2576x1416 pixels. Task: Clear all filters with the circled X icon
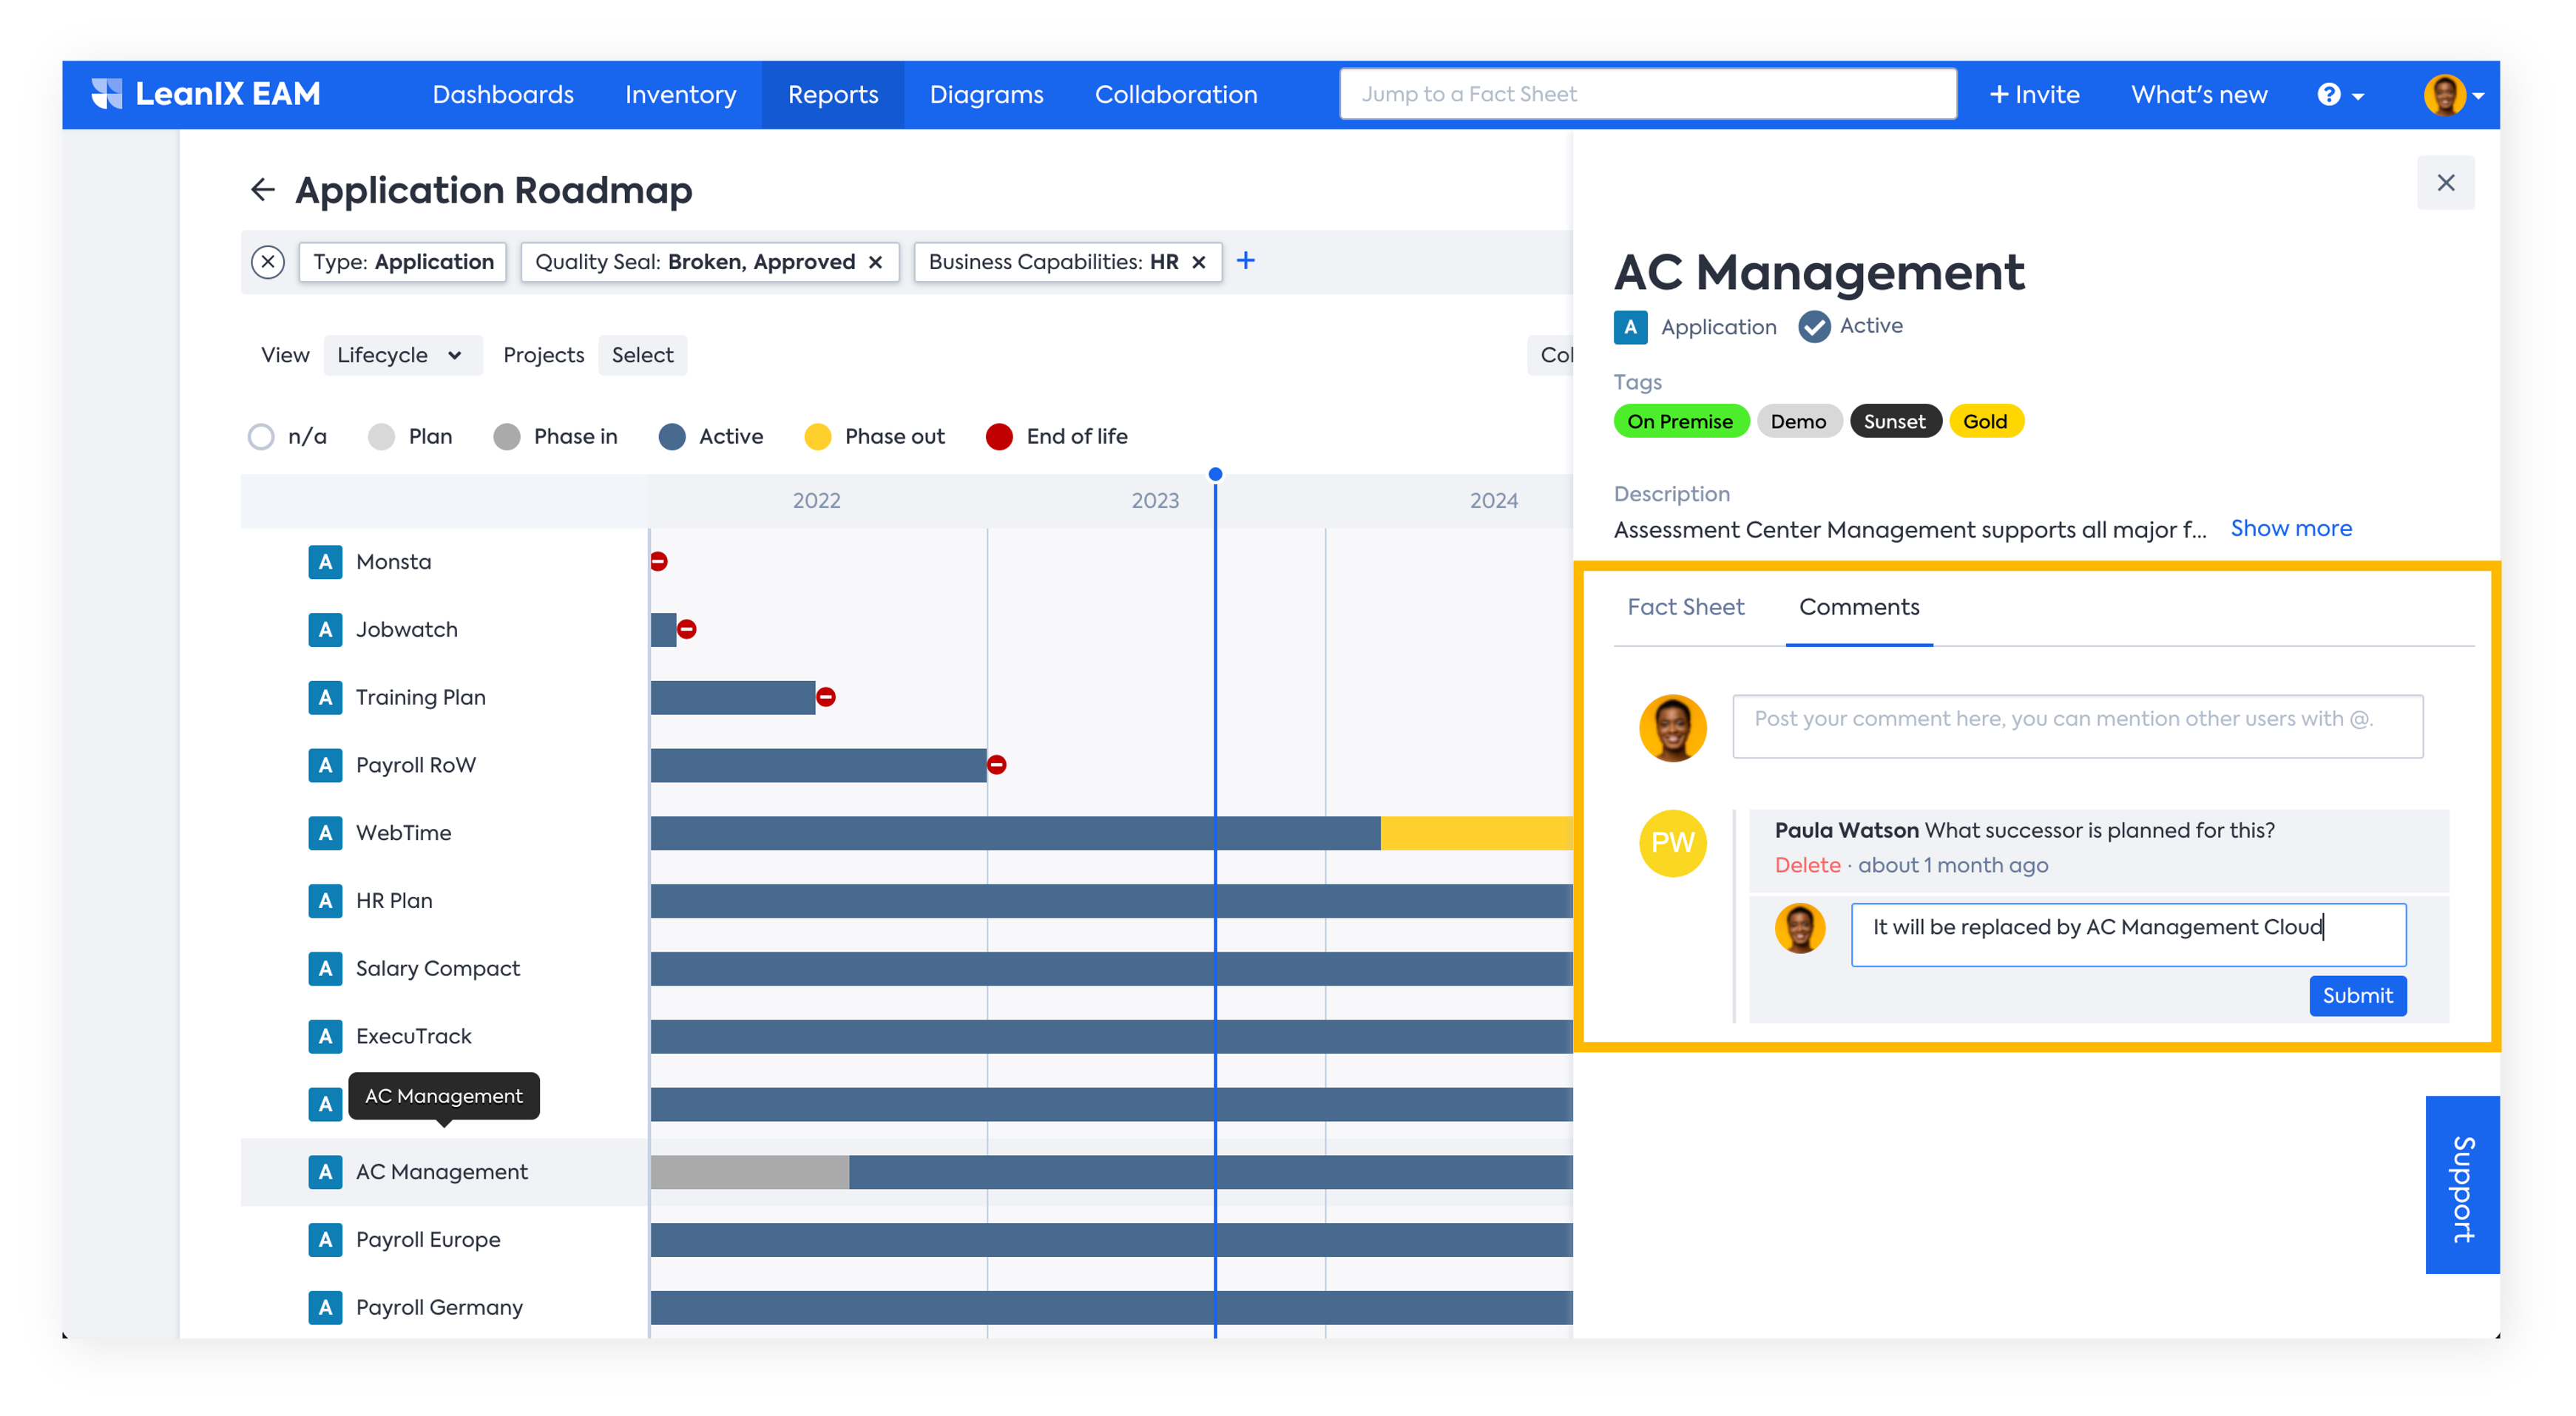(267, 262)
